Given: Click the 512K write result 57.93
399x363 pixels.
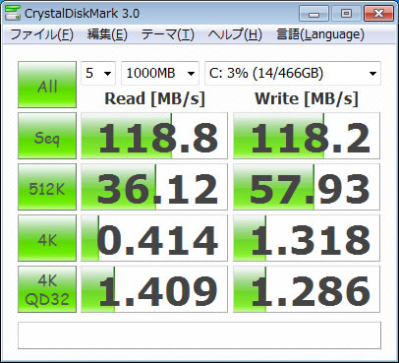Looking at the screenshot, I should point(307,187).
